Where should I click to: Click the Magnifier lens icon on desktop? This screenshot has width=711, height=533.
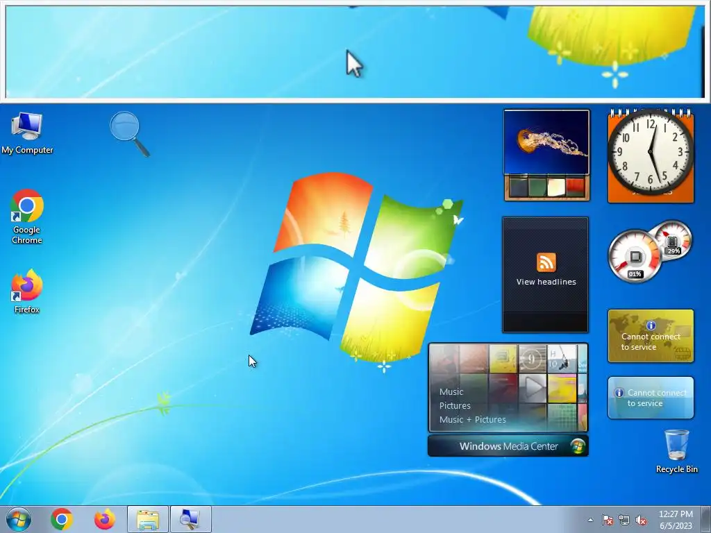point(130,134)
